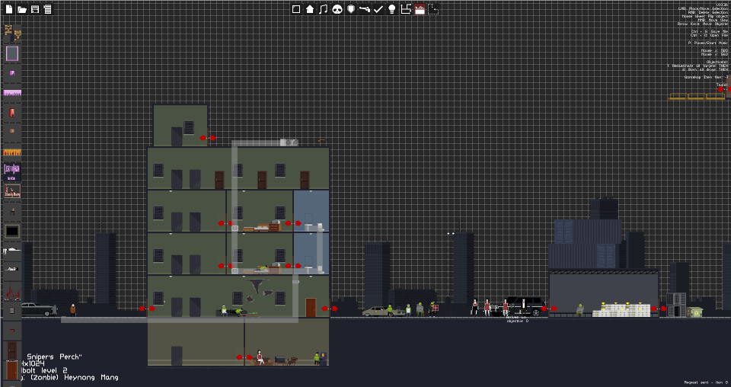
Task: Select the highlighted clapperboard scenery category
Action: [x=420, y=9]
